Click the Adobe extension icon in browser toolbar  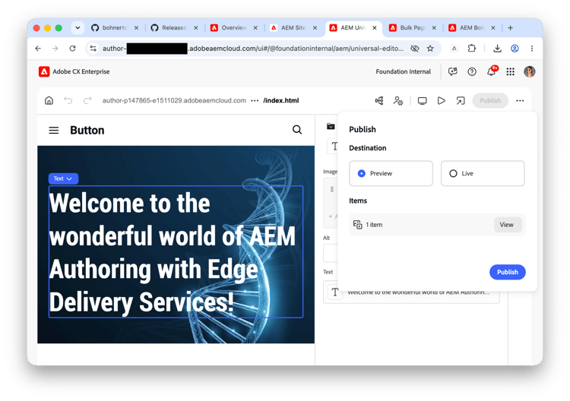coord(454,49)
